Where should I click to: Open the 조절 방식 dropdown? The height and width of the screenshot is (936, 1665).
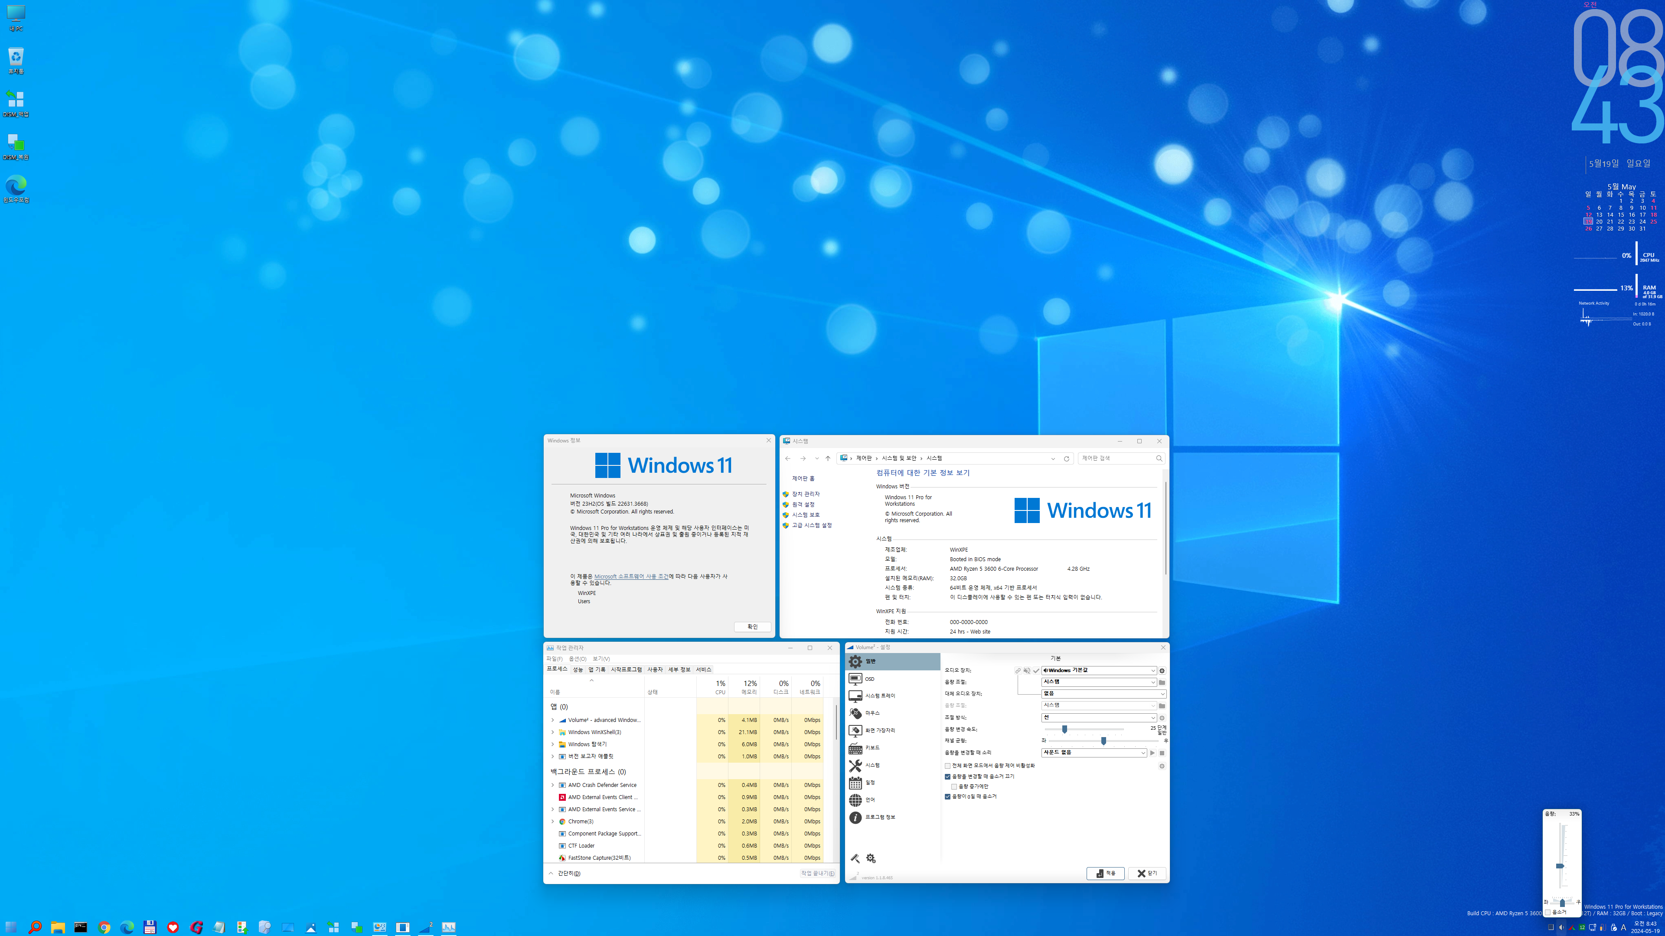pos(1099,718)
